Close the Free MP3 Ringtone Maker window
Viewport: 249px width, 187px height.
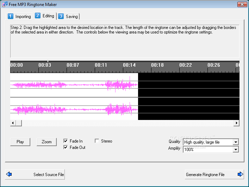242,5
